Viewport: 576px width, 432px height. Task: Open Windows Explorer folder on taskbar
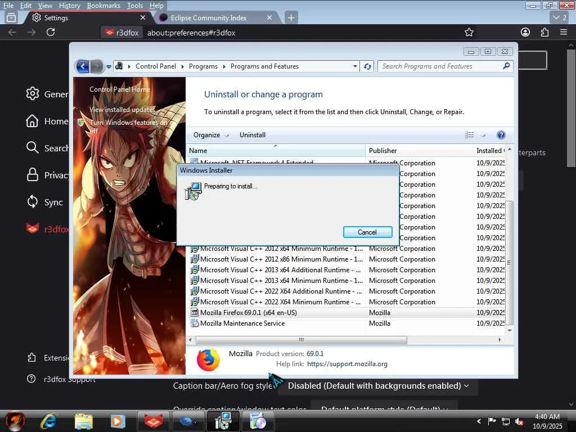[84, 421]
